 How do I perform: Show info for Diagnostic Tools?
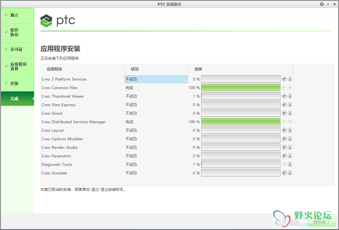coord(290,164)
